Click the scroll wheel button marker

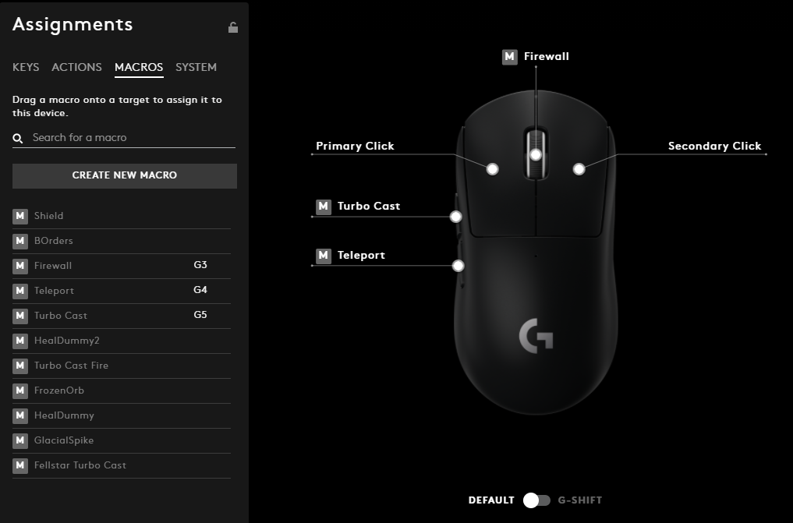536,154
